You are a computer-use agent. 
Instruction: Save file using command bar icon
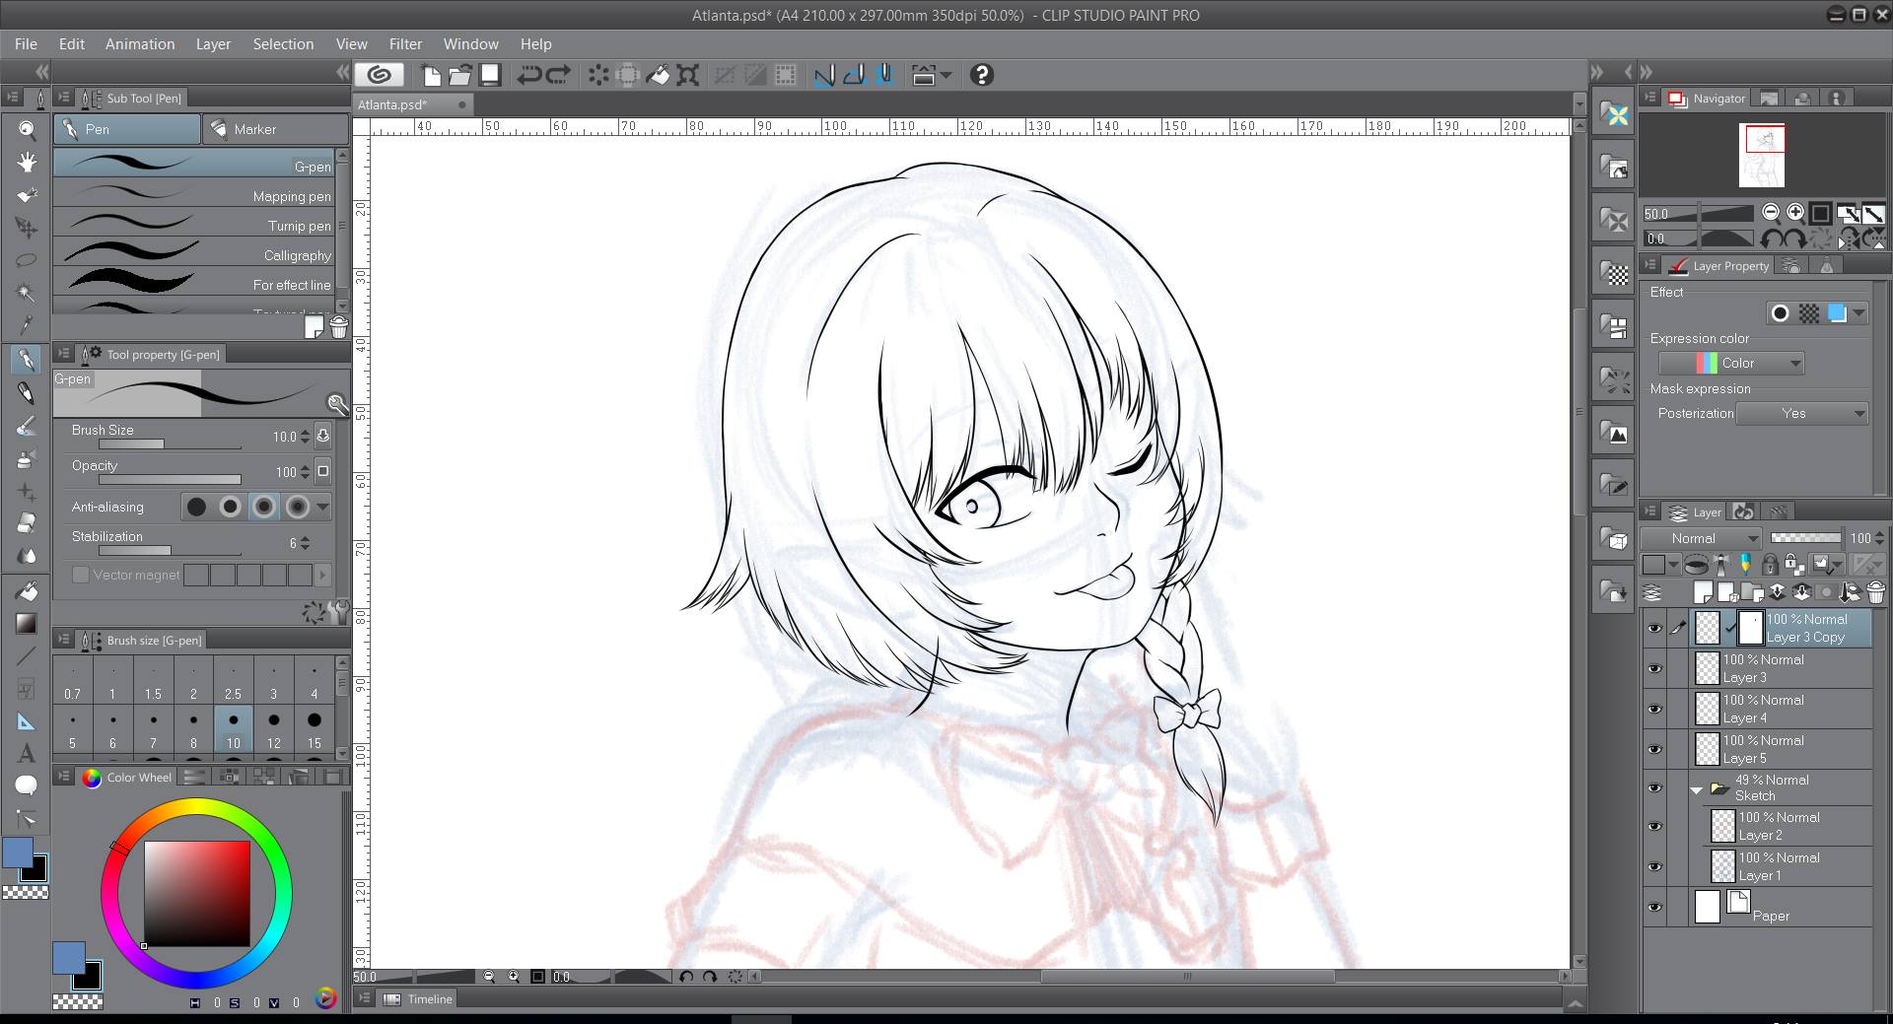click(x=490, y=75)
